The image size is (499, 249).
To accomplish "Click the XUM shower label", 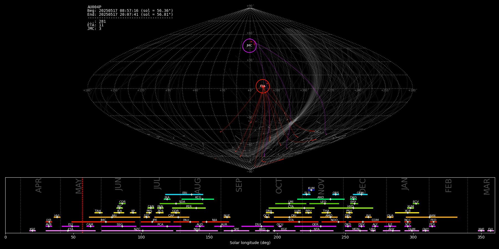I will pyautogui.click(x=411, y=207).
